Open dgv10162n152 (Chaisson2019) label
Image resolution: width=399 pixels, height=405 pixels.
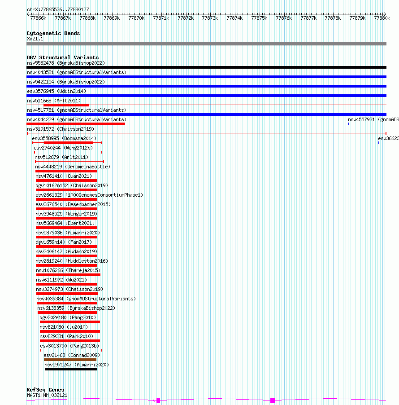coord(72,185)
